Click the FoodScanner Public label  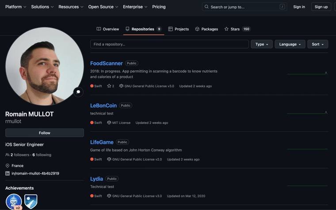(132, 63)
